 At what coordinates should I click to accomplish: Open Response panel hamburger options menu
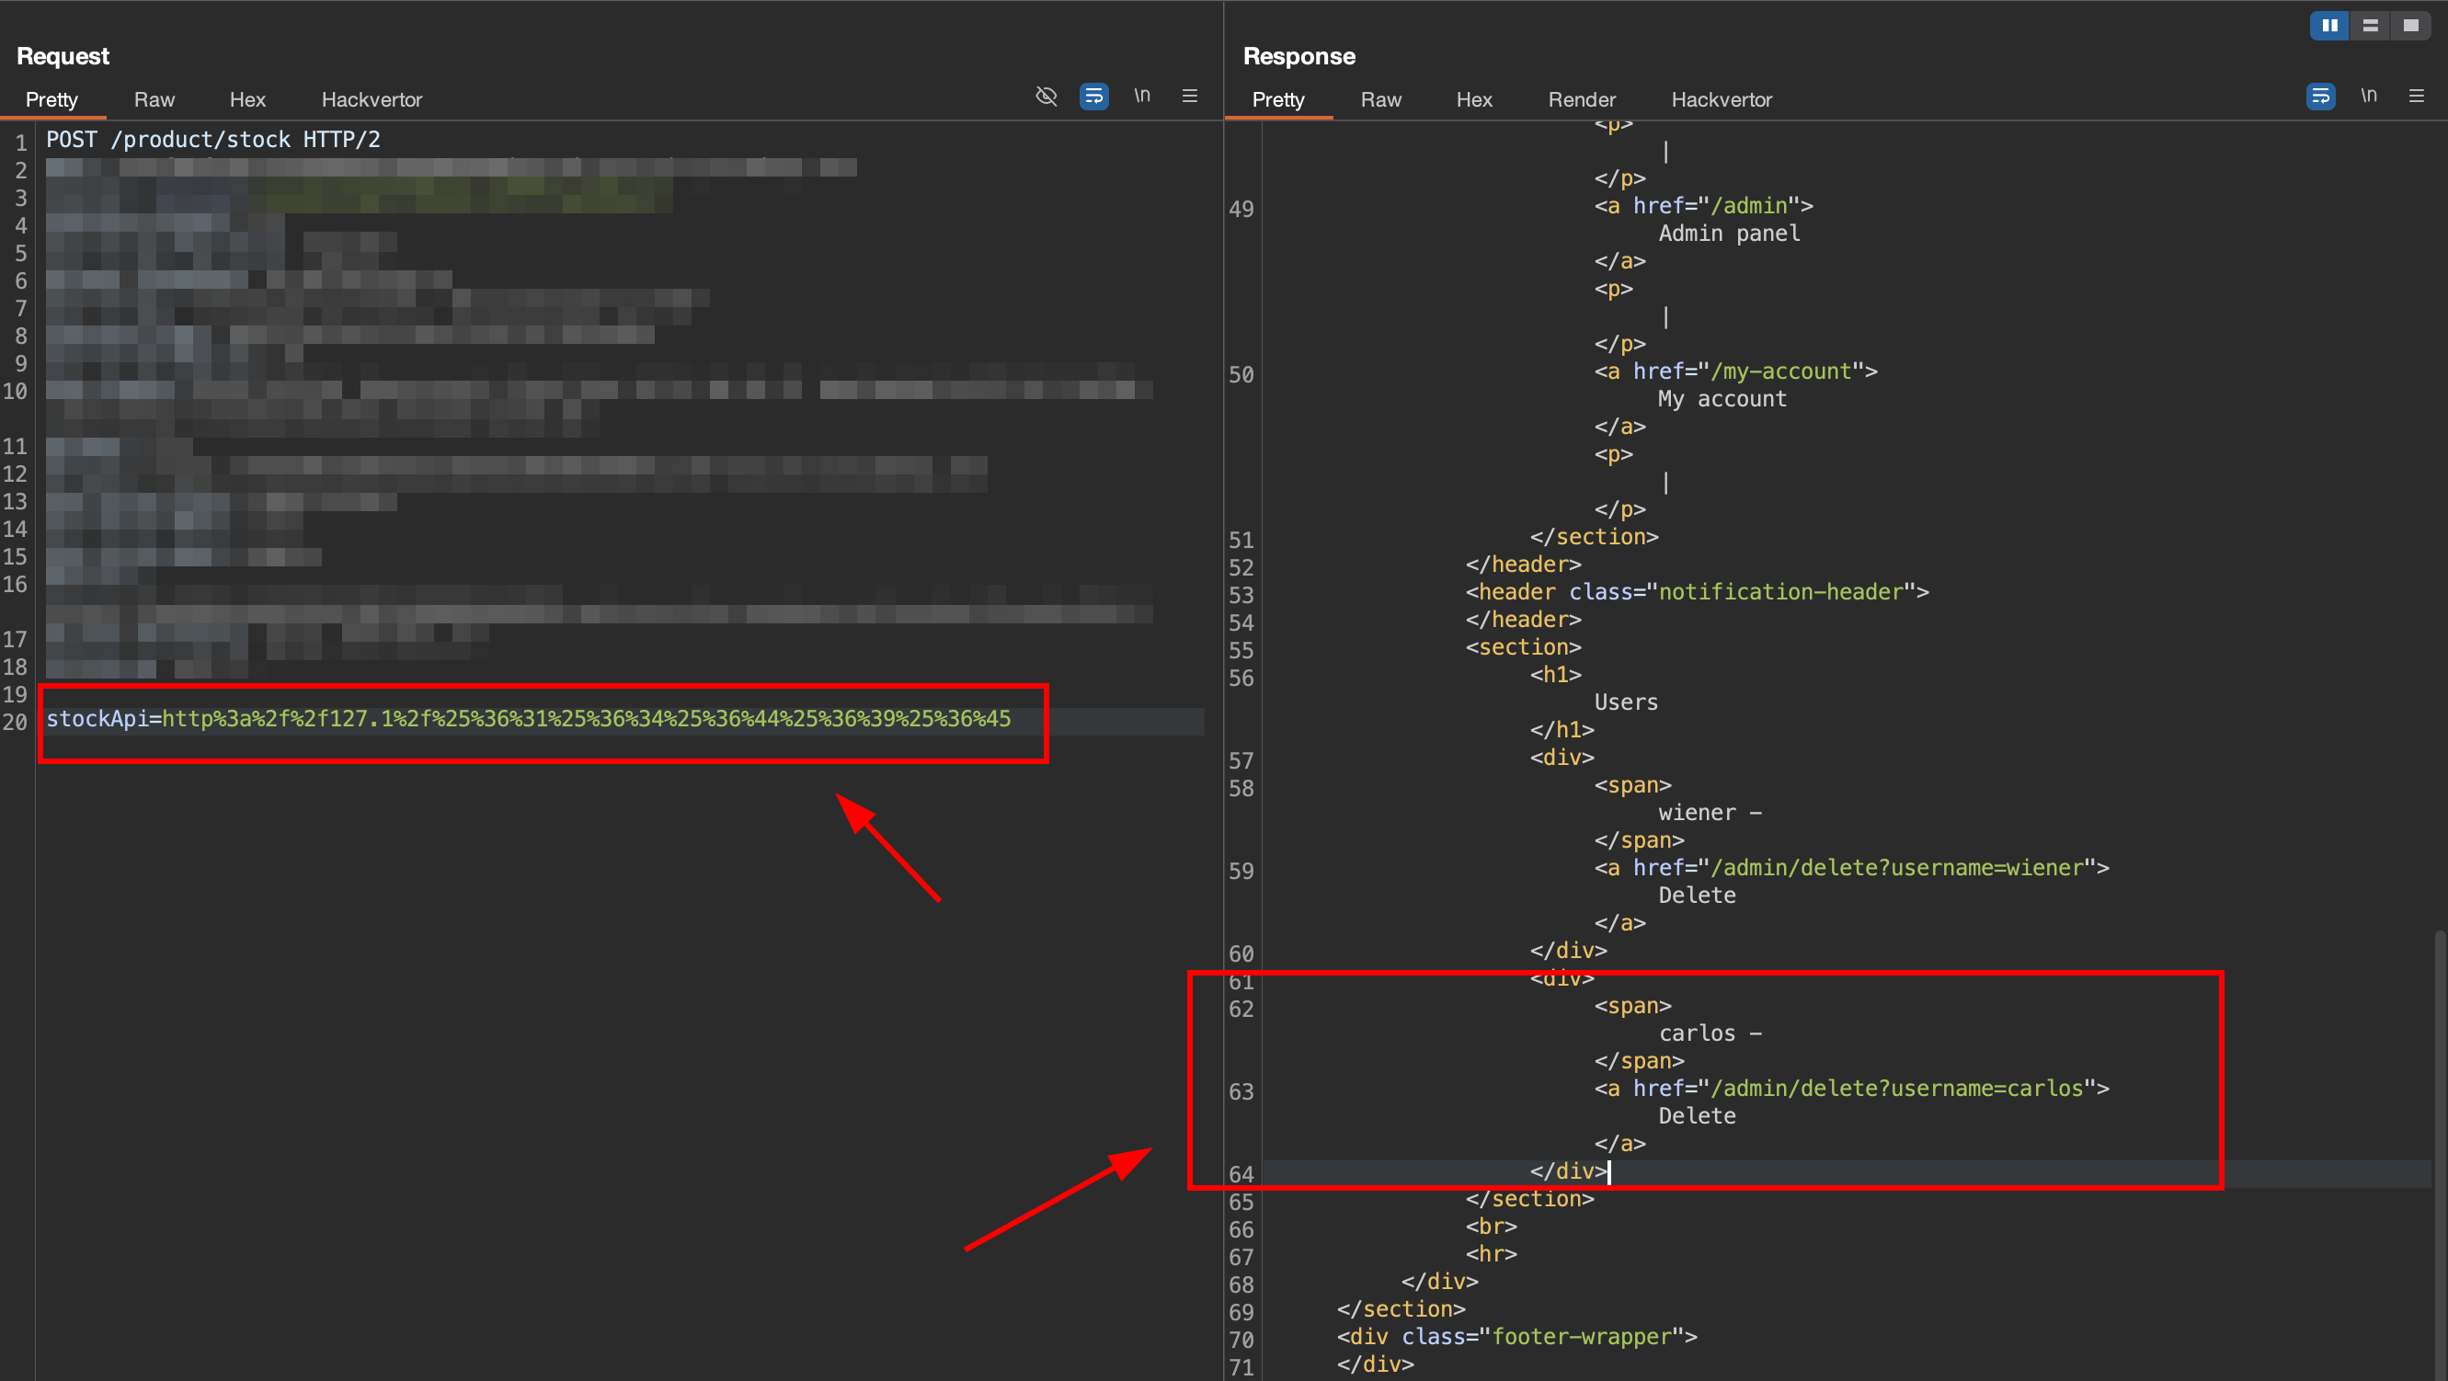coord(2417,96)
